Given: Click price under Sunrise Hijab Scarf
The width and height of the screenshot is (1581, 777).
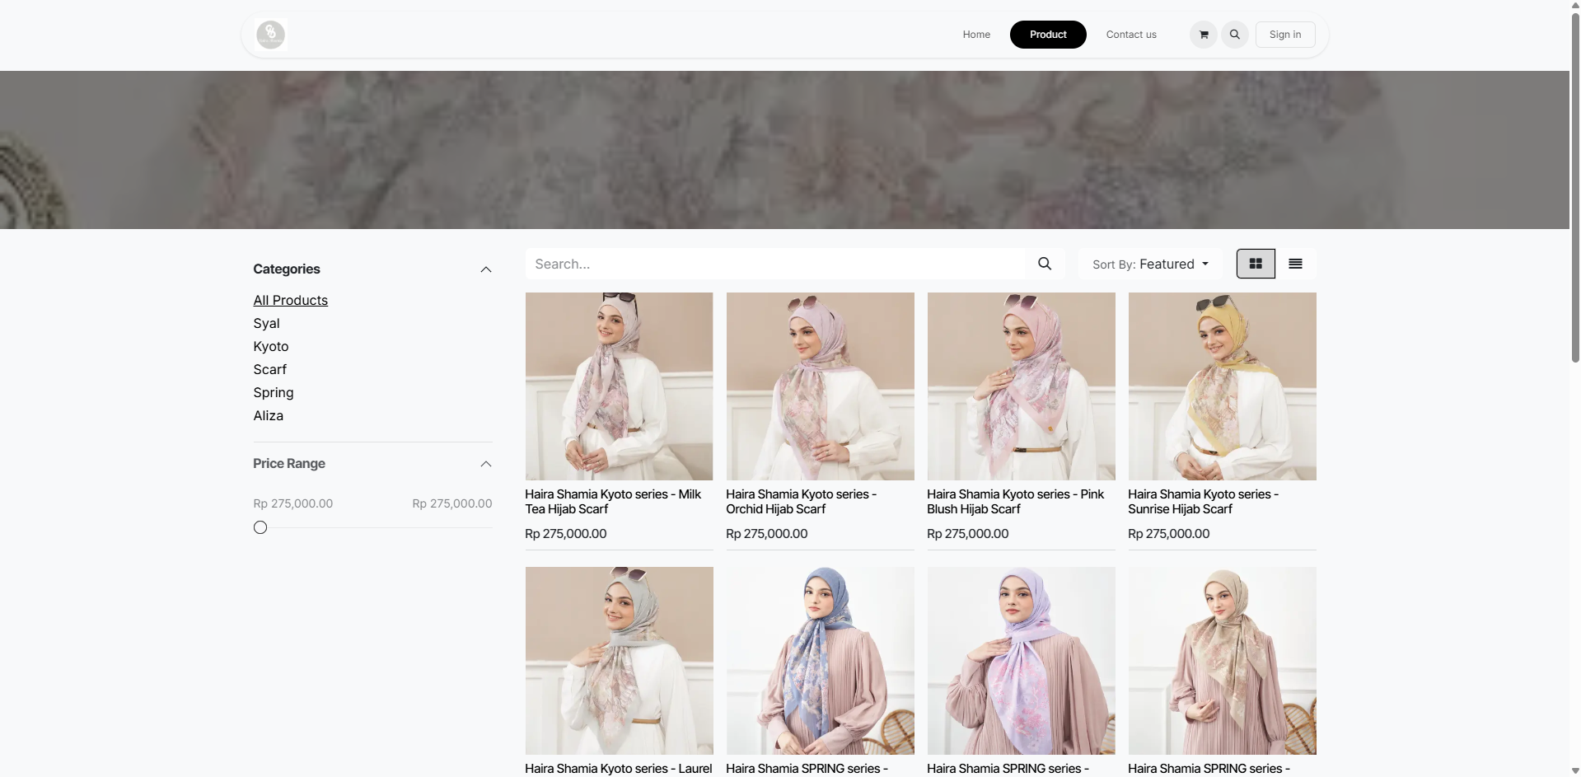Looking at the screenshot, I should point(1169,534).
